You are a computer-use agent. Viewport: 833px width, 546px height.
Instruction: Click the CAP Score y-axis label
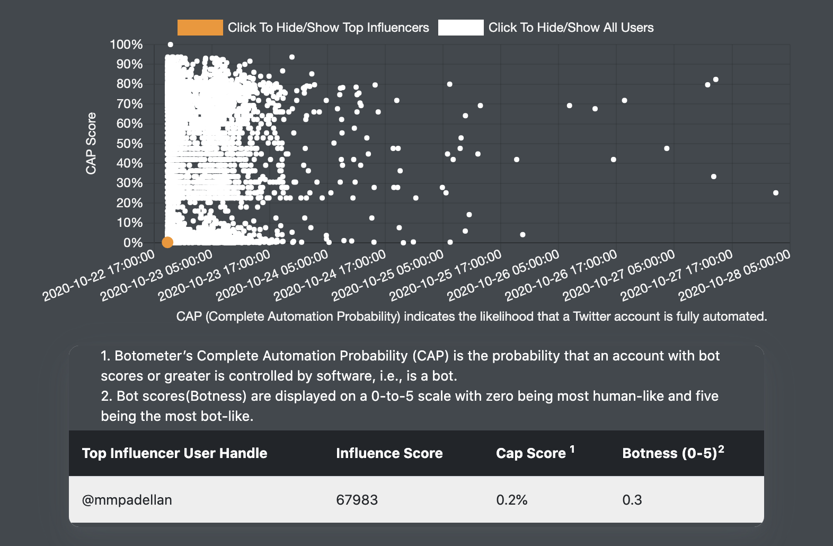(x=91, y=143)
